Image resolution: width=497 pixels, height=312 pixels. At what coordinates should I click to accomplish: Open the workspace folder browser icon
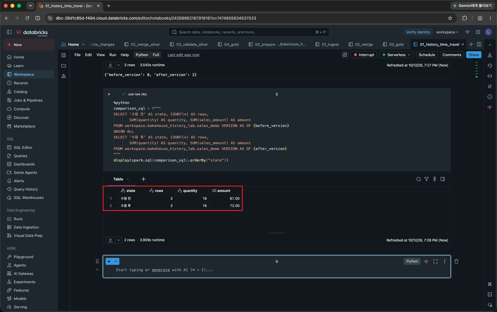coord(64,66)
